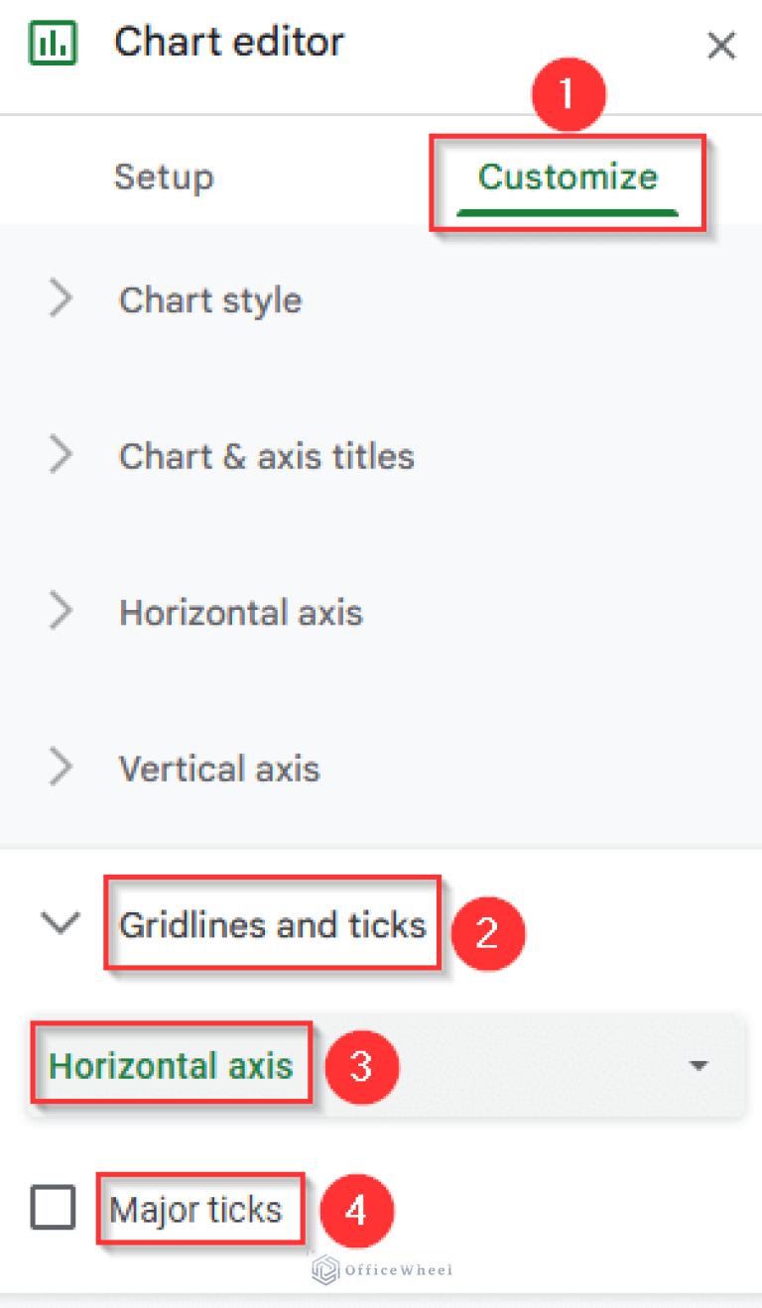Viewport: 762px width, 1308px height.
Task: Click the bar-chart icon in the panel header
Action: coord(51,42)
